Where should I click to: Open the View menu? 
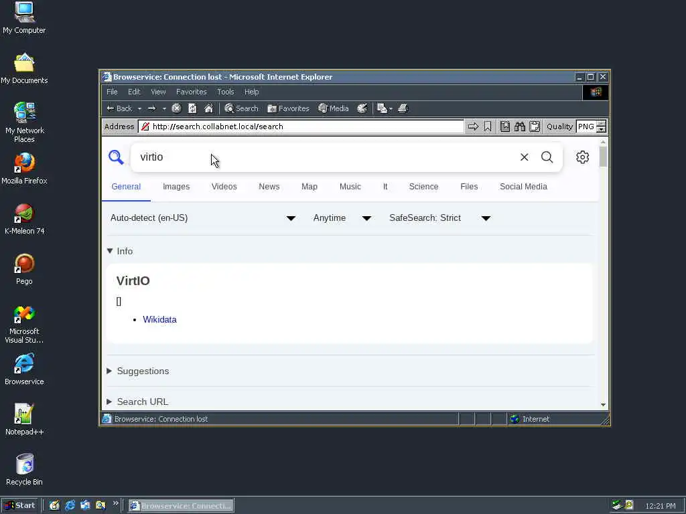(x=158, y=92)
